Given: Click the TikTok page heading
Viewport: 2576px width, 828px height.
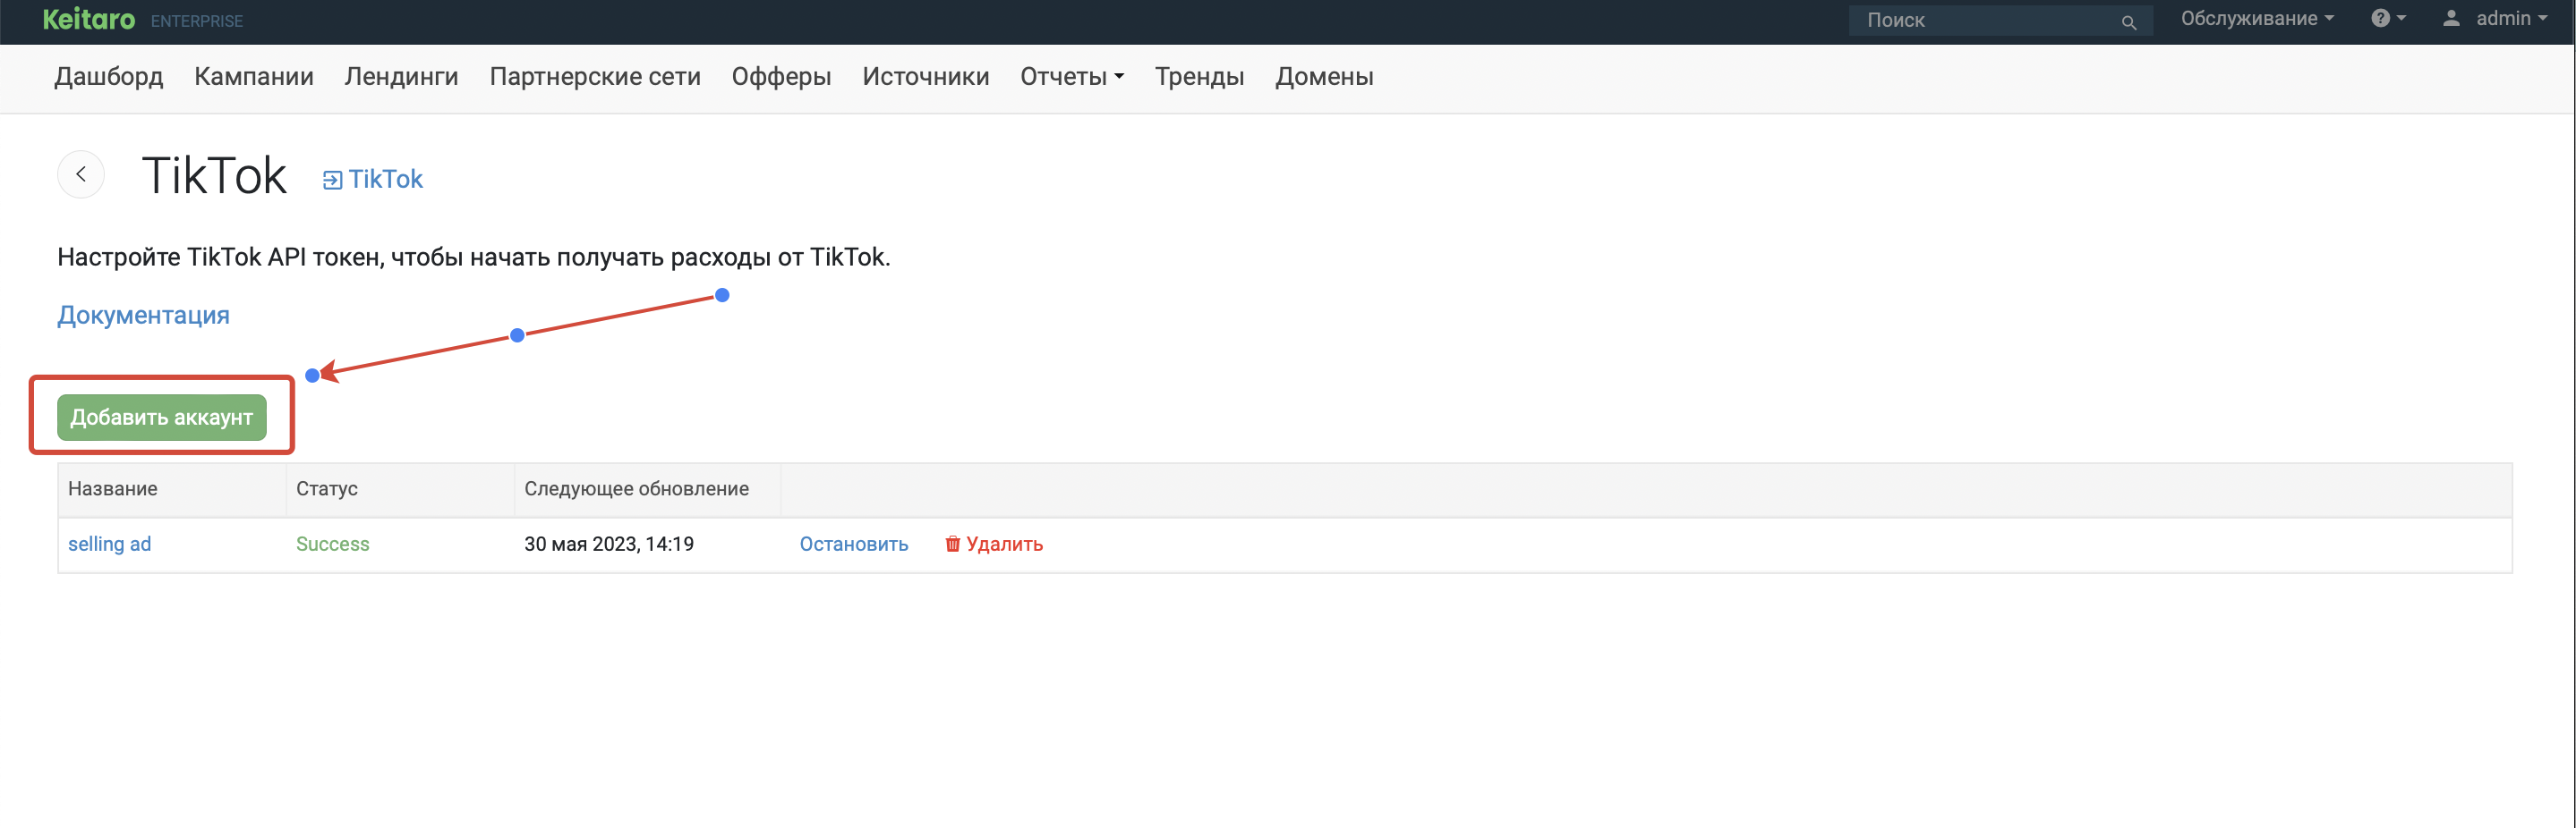Looking at the screenshot, I should pyautogui.click(x=214, y=176).
